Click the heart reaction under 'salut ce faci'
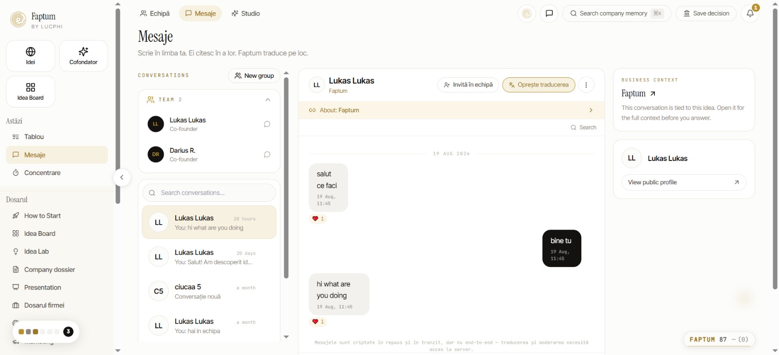 pyautogui.click(x=318, y=219)
